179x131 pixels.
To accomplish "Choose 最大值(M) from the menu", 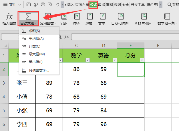I will click(39, 54).
